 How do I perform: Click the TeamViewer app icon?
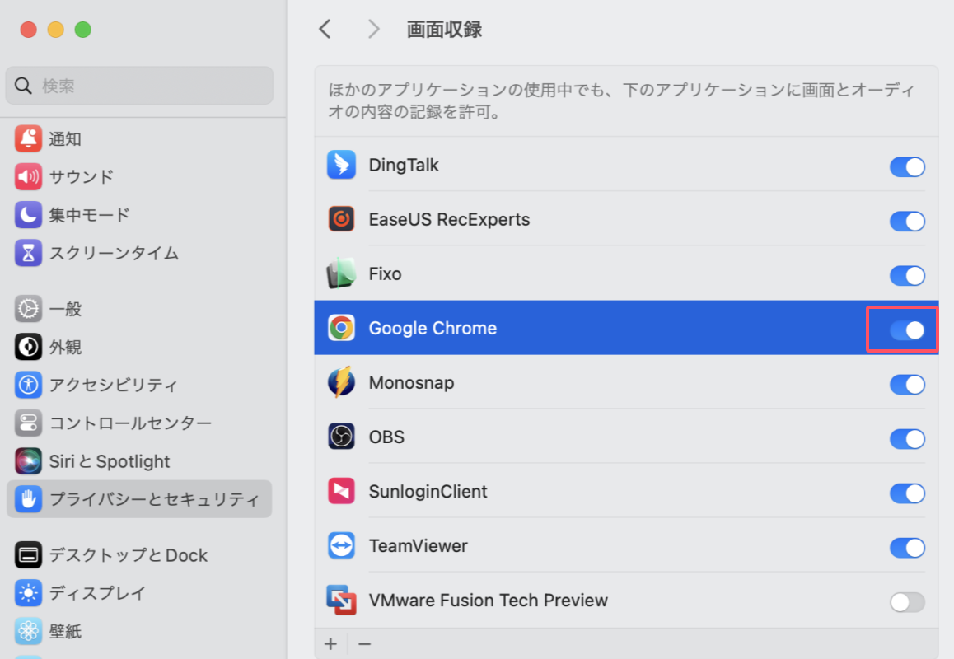click(x=341, y=546)
